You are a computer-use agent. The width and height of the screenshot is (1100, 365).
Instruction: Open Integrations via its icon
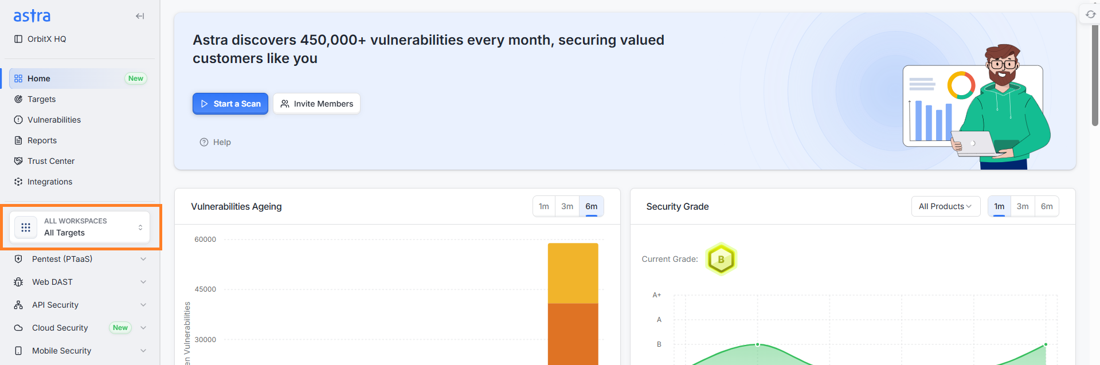[18, 182]
